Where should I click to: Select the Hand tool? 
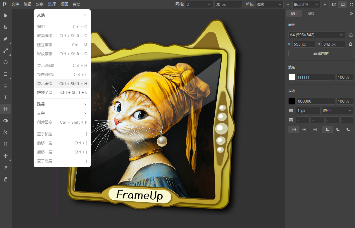[x=6, y=179]
